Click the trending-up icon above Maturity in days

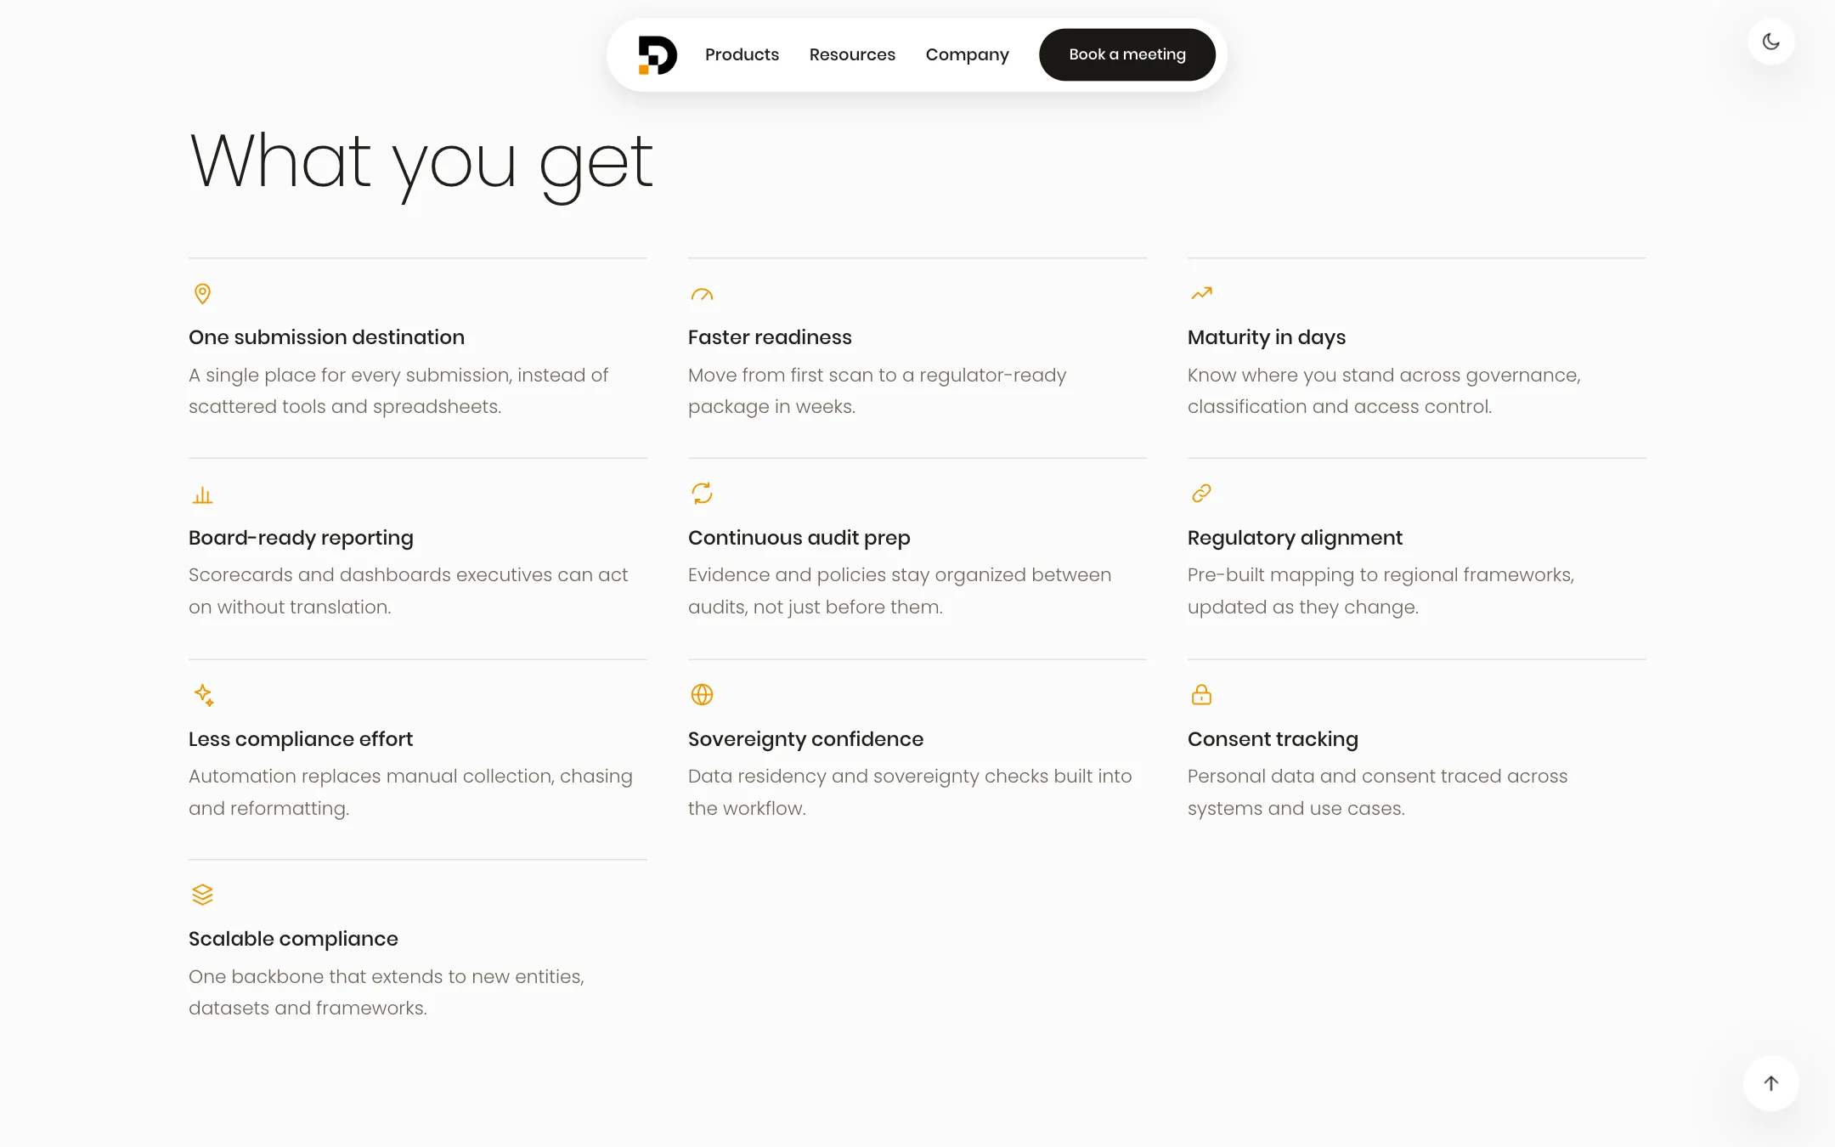pos(1201,293)
